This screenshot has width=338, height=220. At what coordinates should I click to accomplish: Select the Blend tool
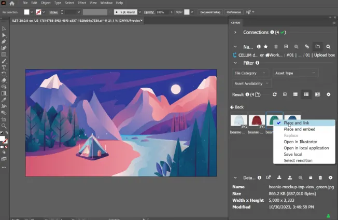pyautogui.click(x=4, y=113)
